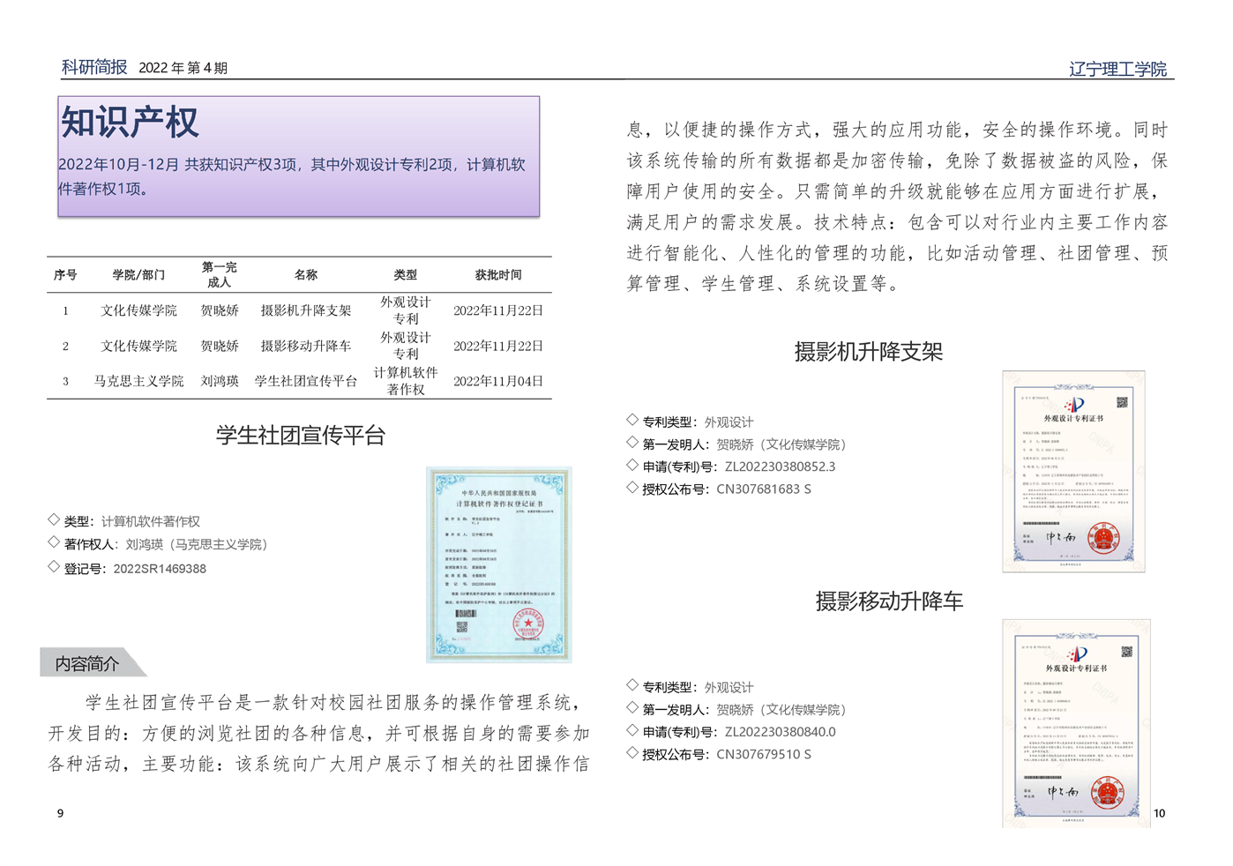Click 辽宁理工学院 in the page header
Viewport: 1233px width, 866px height.
click(1117, 69)
